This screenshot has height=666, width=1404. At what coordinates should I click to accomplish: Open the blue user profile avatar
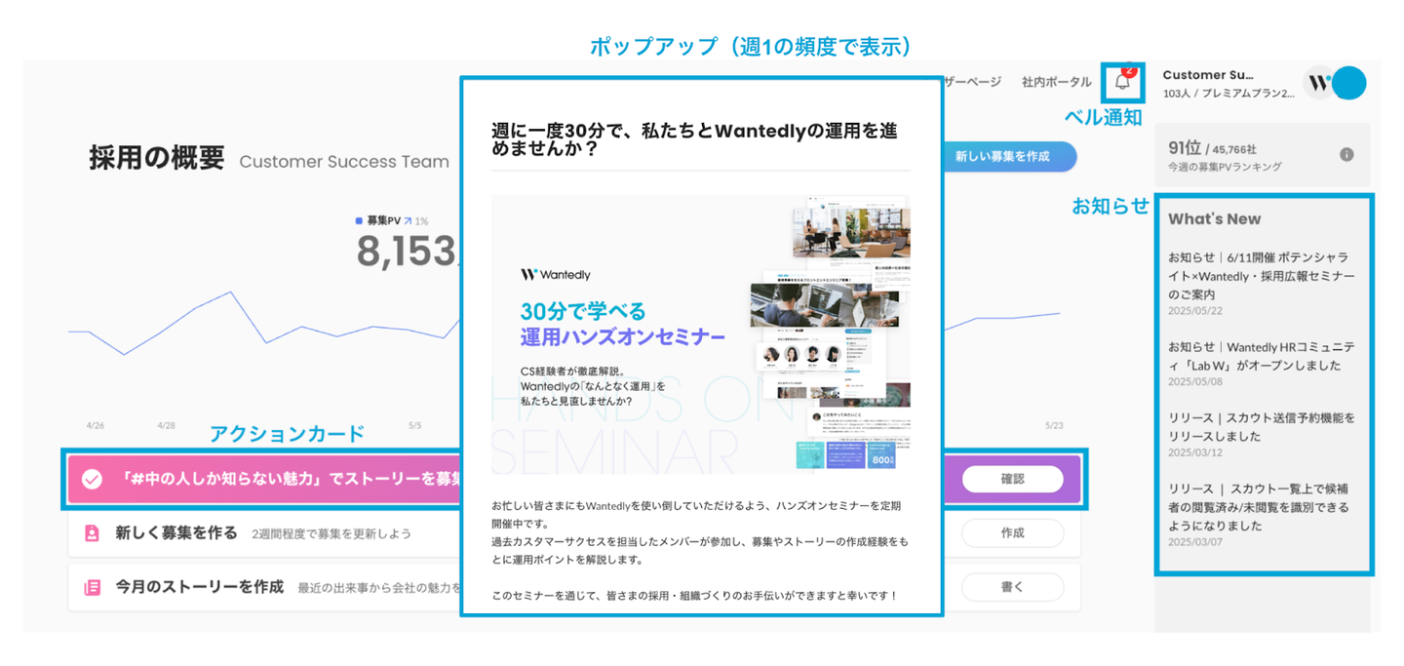pos(1349,83)
